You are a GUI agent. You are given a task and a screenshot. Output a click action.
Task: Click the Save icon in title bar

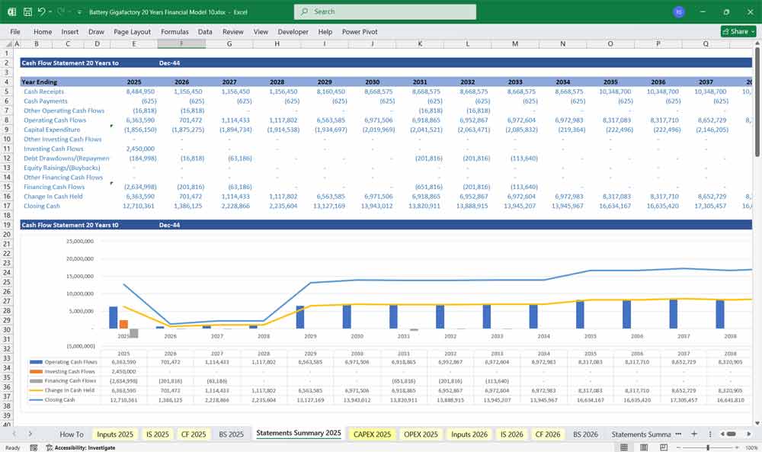click(x=27, y=12)
